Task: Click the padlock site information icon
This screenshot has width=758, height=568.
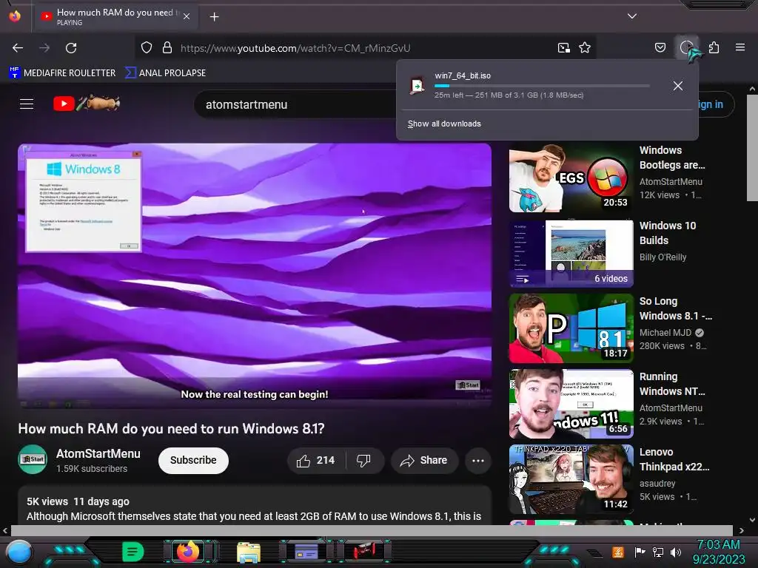Action: (x=167, y=47)
